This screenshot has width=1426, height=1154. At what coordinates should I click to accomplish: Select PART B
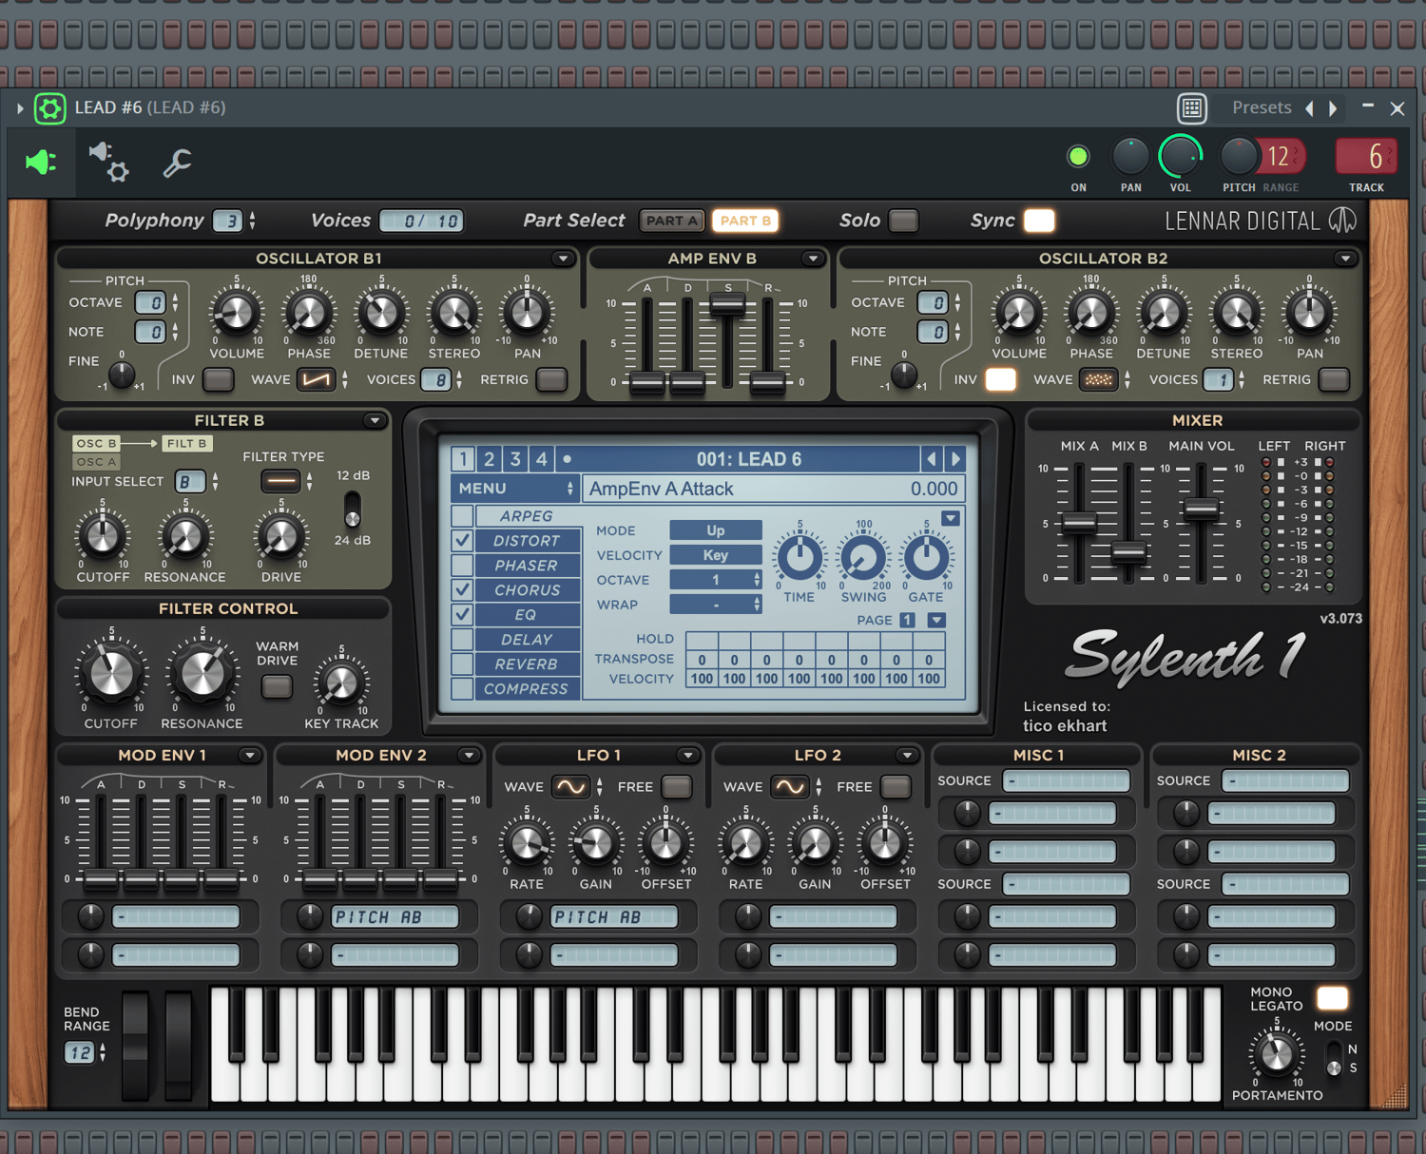pos(745,221)
